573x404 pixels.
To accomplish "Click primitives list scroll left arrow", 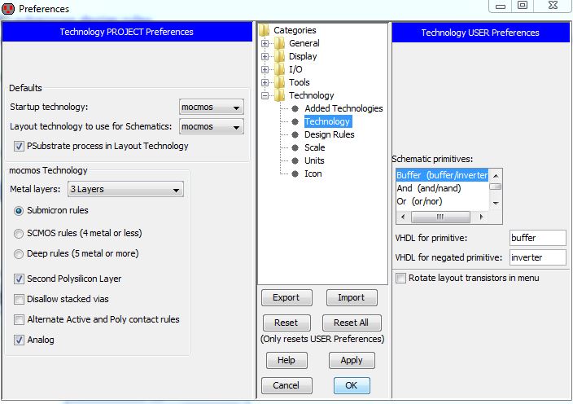I will click(x=402, y=217).
